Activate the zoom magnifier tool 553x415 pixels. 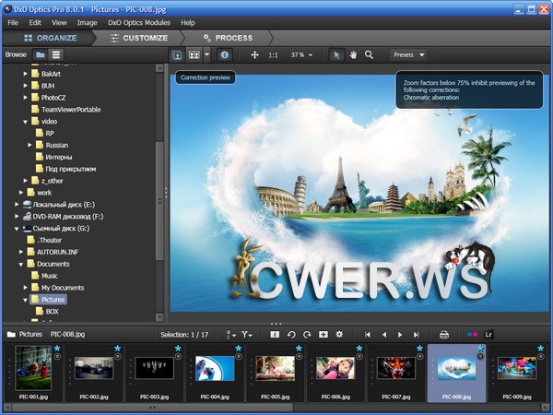[369, 55]
